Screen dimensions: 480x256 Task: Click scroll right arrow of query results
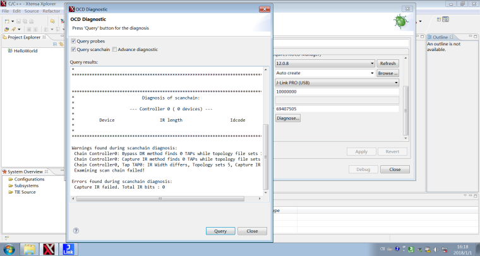260,199
